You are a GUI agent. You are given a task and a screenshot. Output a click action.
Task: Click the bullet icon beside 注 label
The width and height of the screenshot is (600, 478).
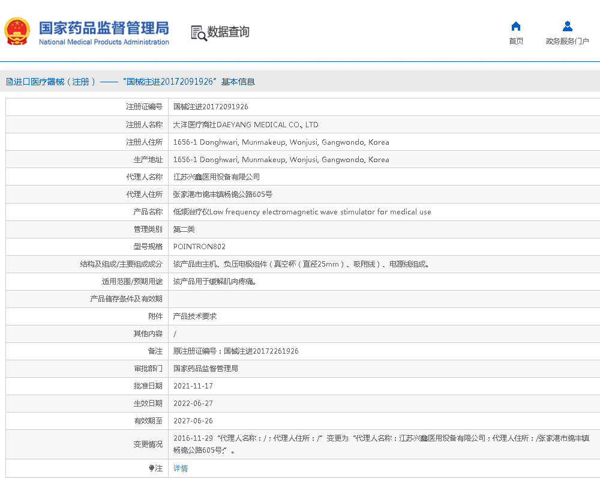151,468
